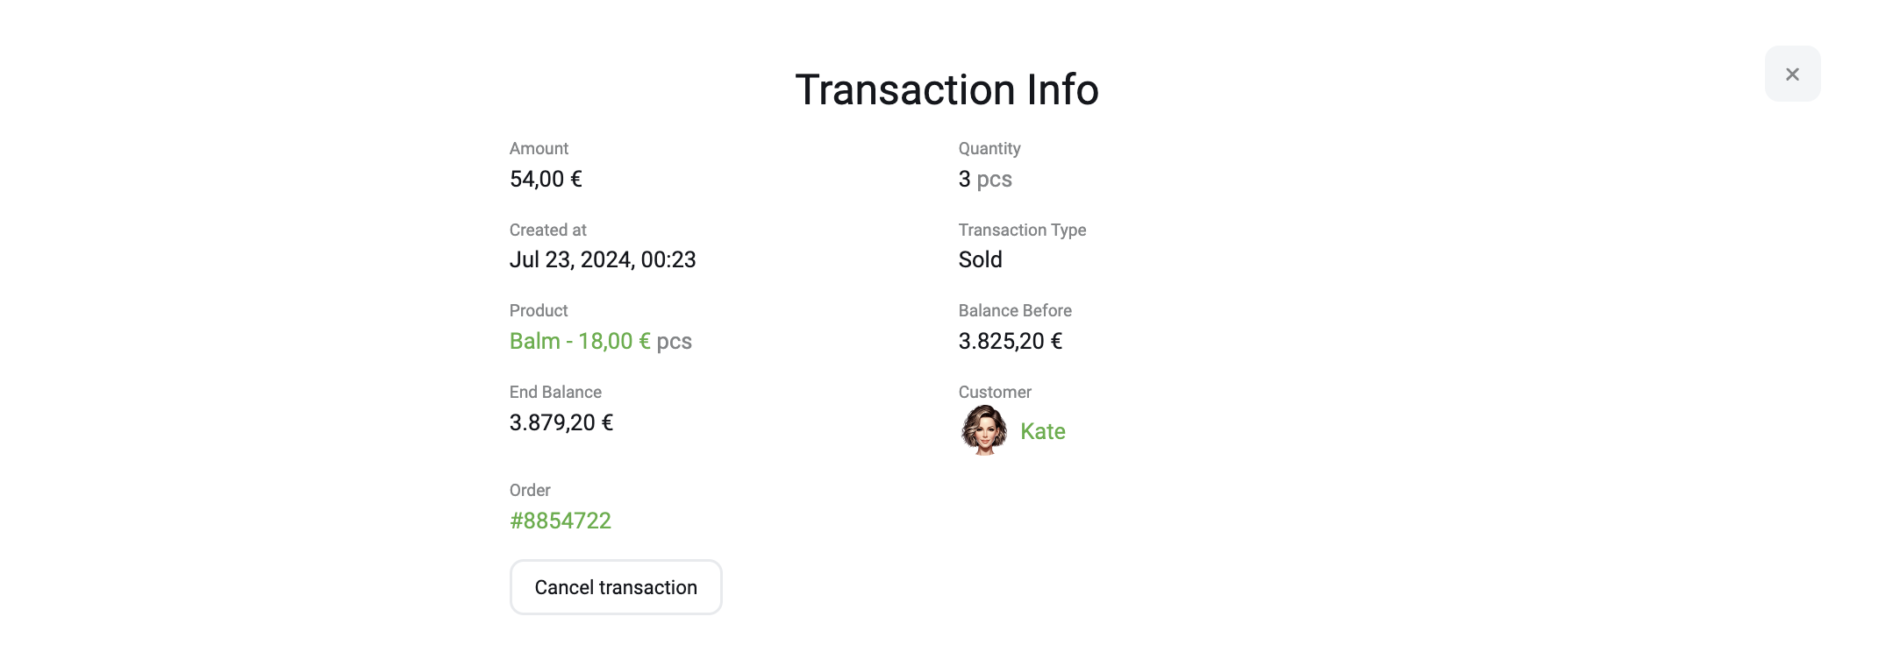Viewport: 1893px width, 652px height.
Task: Click the Sold transaction type value
Action: [x=980, y=259]
